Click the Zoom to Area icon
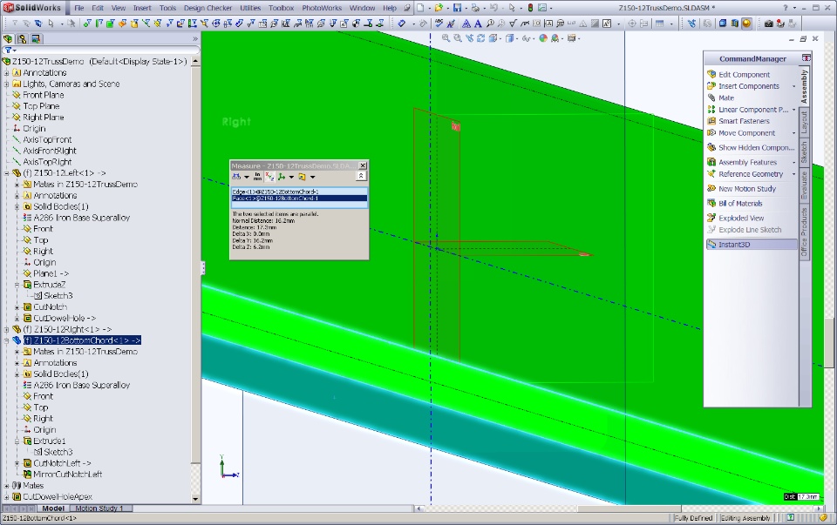837x525 pixels. 458,38
